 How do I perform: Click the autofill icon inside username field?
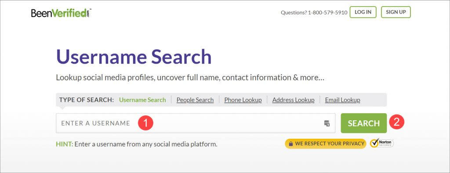(x=327, y=123)
